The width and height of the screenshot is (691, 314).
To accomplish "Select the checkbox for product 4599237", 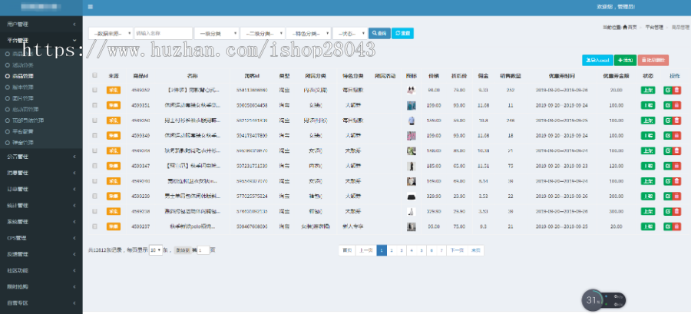I will click(95, 226).
